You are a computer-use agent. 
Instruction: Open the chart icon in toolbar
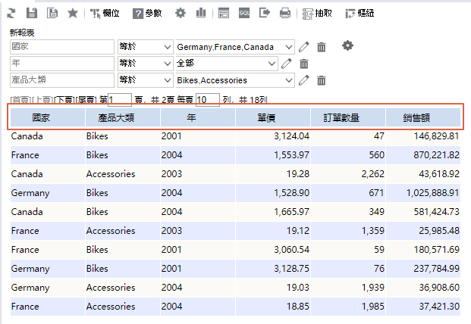201,13
